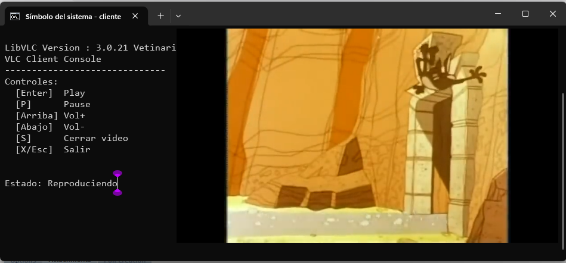This screenshot has height=263, width=566.
Task: Click the 'VLC Client Console' text
Action: [52, 59]
